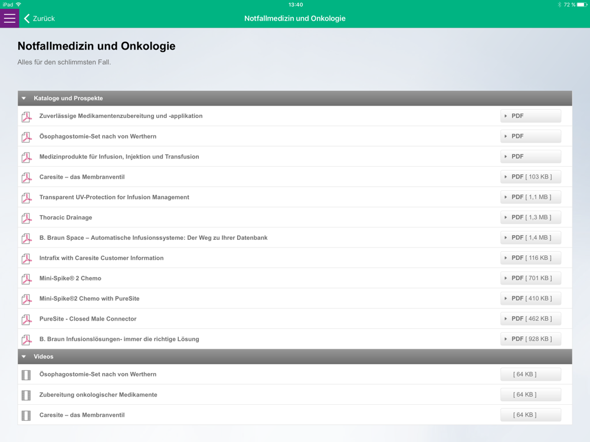
Task: Tap the Bluetooth status icon
Action: (559, 5)
